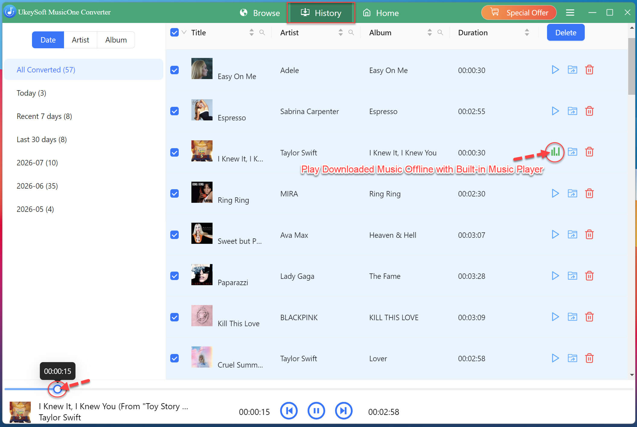Delete the Cruel Summer track
637x427 pixels.
point(589,358)
